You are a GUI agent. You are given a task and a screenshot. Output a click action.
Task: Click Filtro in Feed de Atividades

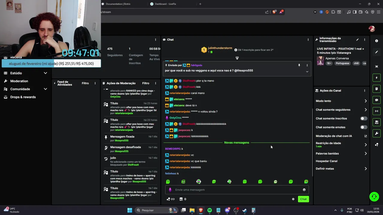pyautogui.click(x=85, y=83)
